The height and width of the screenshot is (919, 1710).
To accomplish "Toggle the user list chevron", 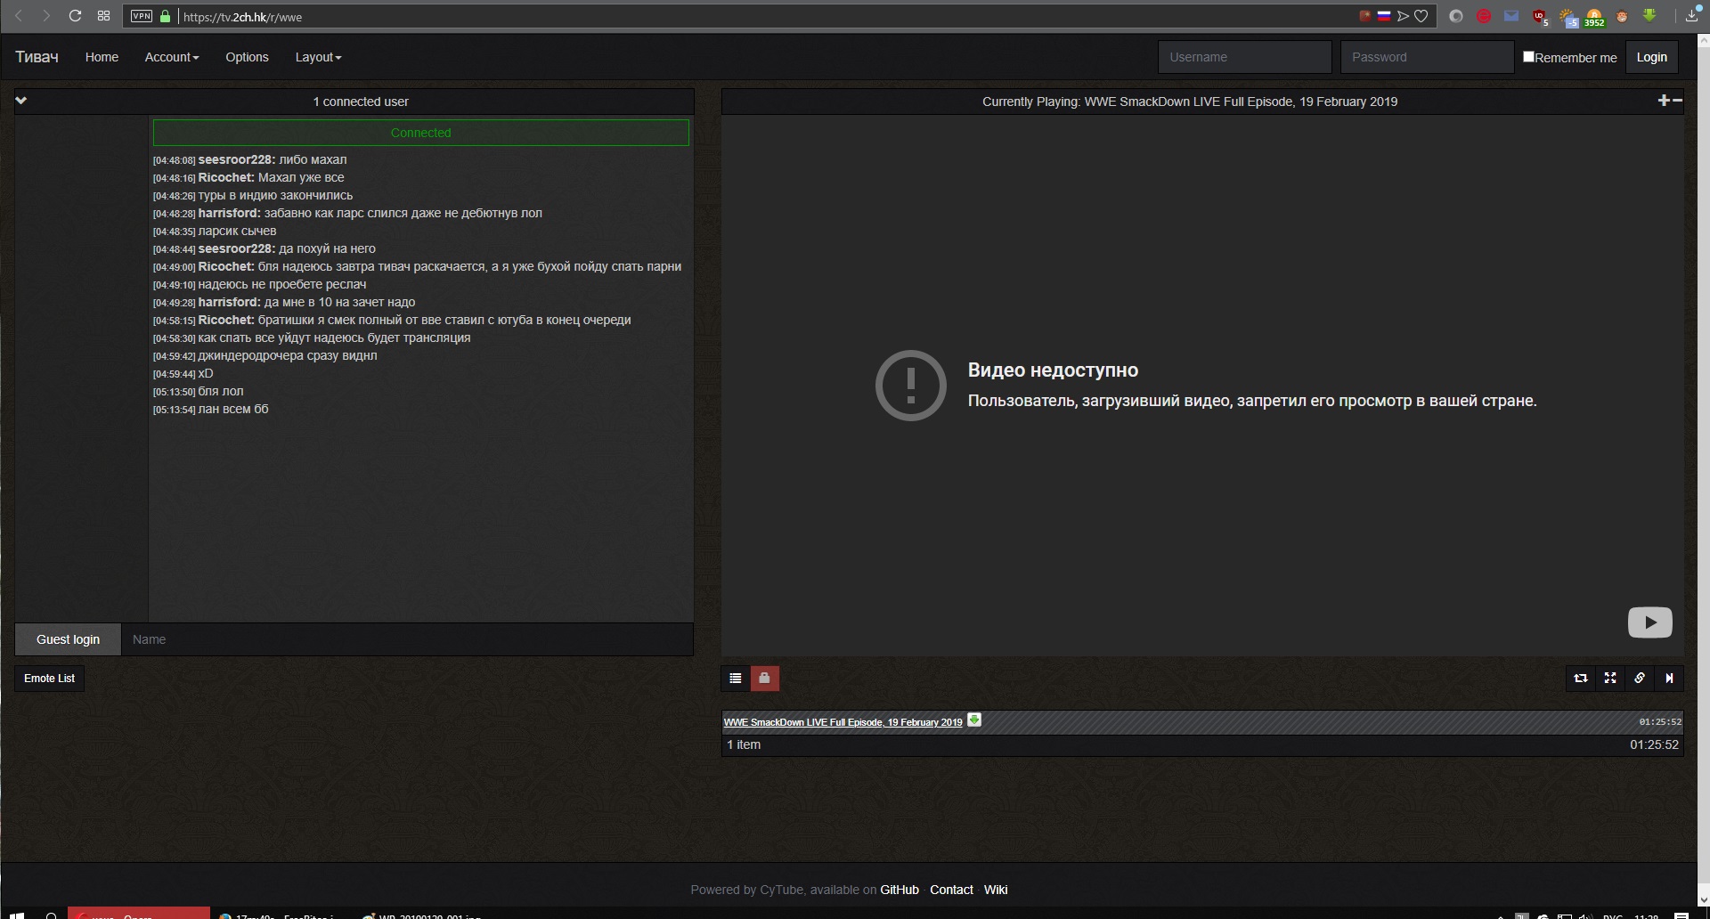I will click(x=21, y=101).
